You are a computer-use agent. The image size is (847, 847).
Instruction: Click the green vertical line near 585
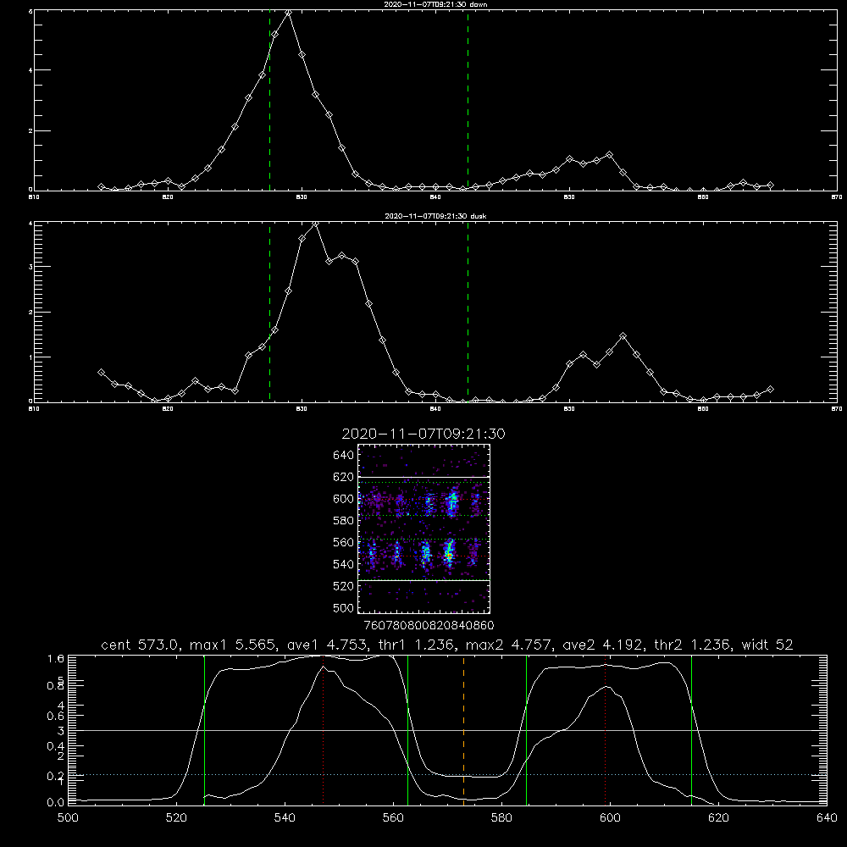[x=526, y=729]
